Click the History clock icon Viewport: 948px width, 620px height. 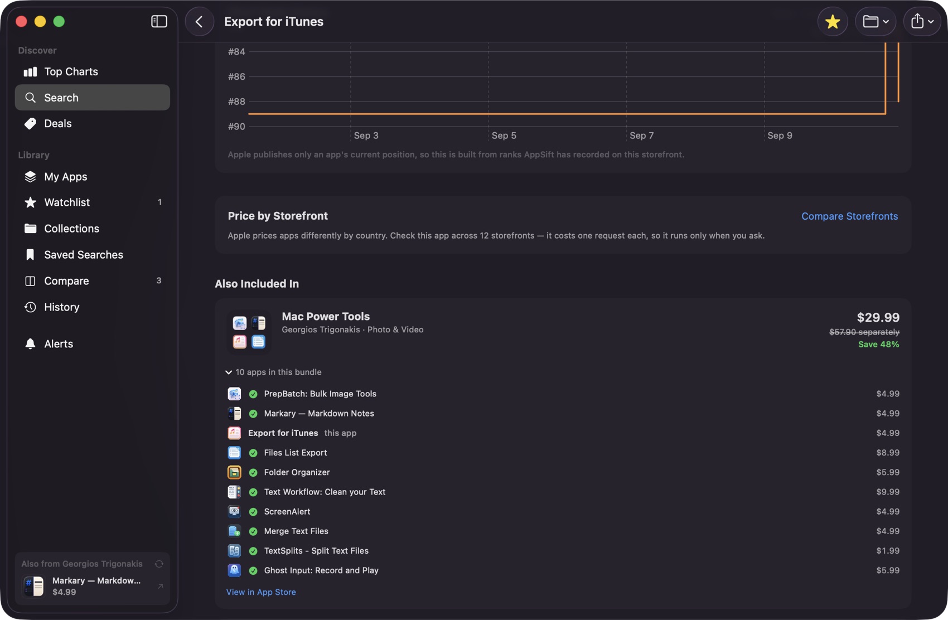pyautogui.click(x=30, y=307)
